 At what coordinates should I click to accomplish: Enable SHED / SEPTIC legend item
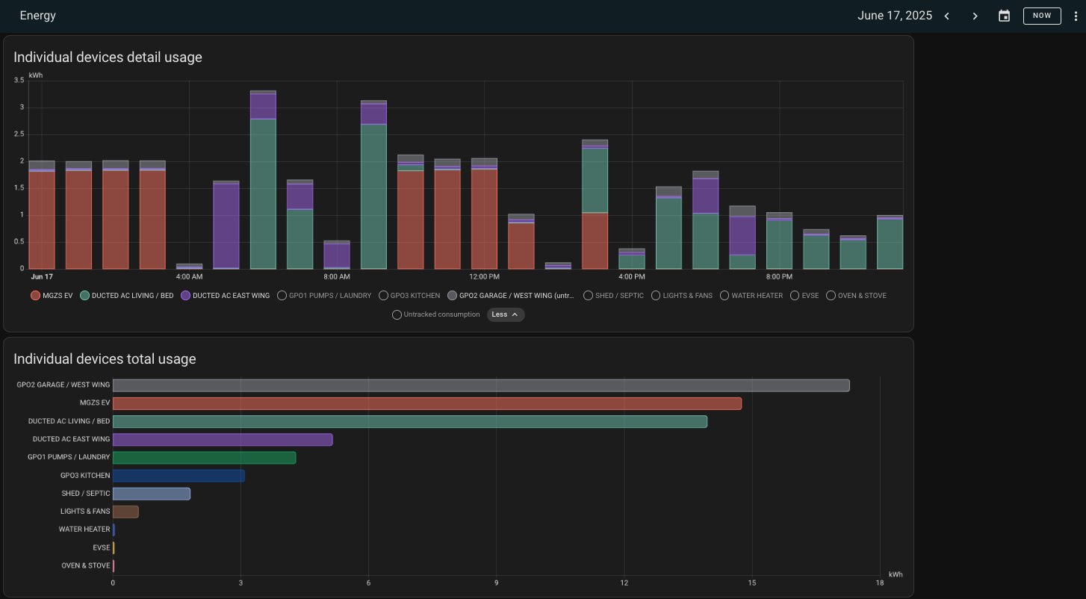click(x=613, y=296)
